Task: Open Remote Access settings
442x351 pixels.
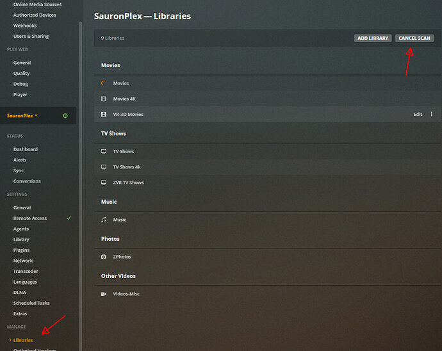Action: pos(30,218)
